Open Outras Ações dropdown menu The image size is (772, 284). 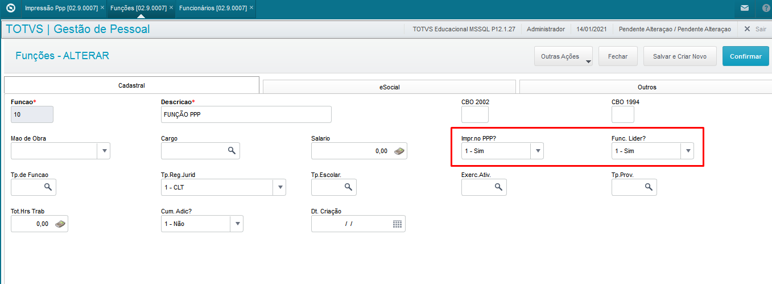563,56
